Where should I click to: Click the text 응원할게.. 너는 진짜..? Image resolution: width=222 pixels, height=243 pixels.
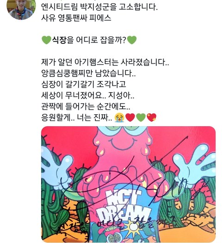click(76, 117)
